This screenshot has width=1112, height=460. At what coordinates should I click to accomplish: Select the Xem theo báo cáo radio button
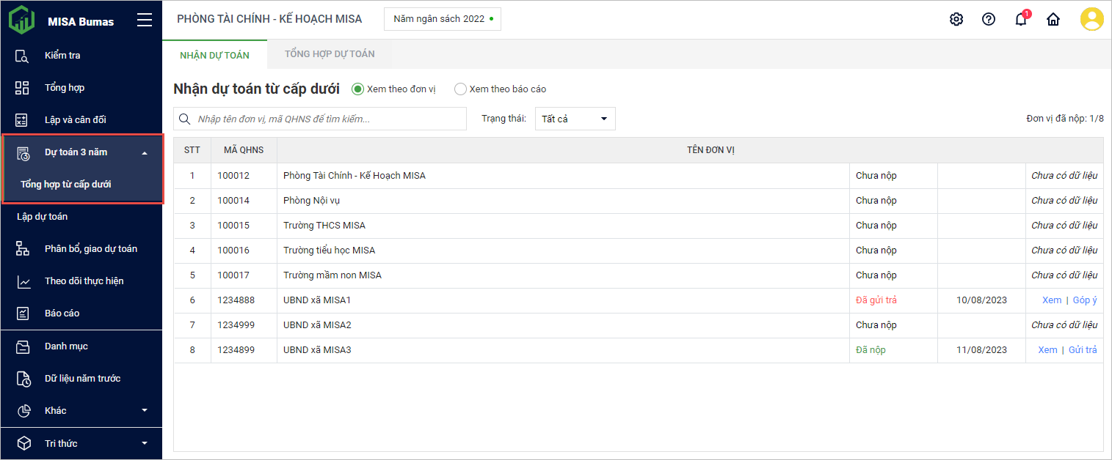point(460,89)
